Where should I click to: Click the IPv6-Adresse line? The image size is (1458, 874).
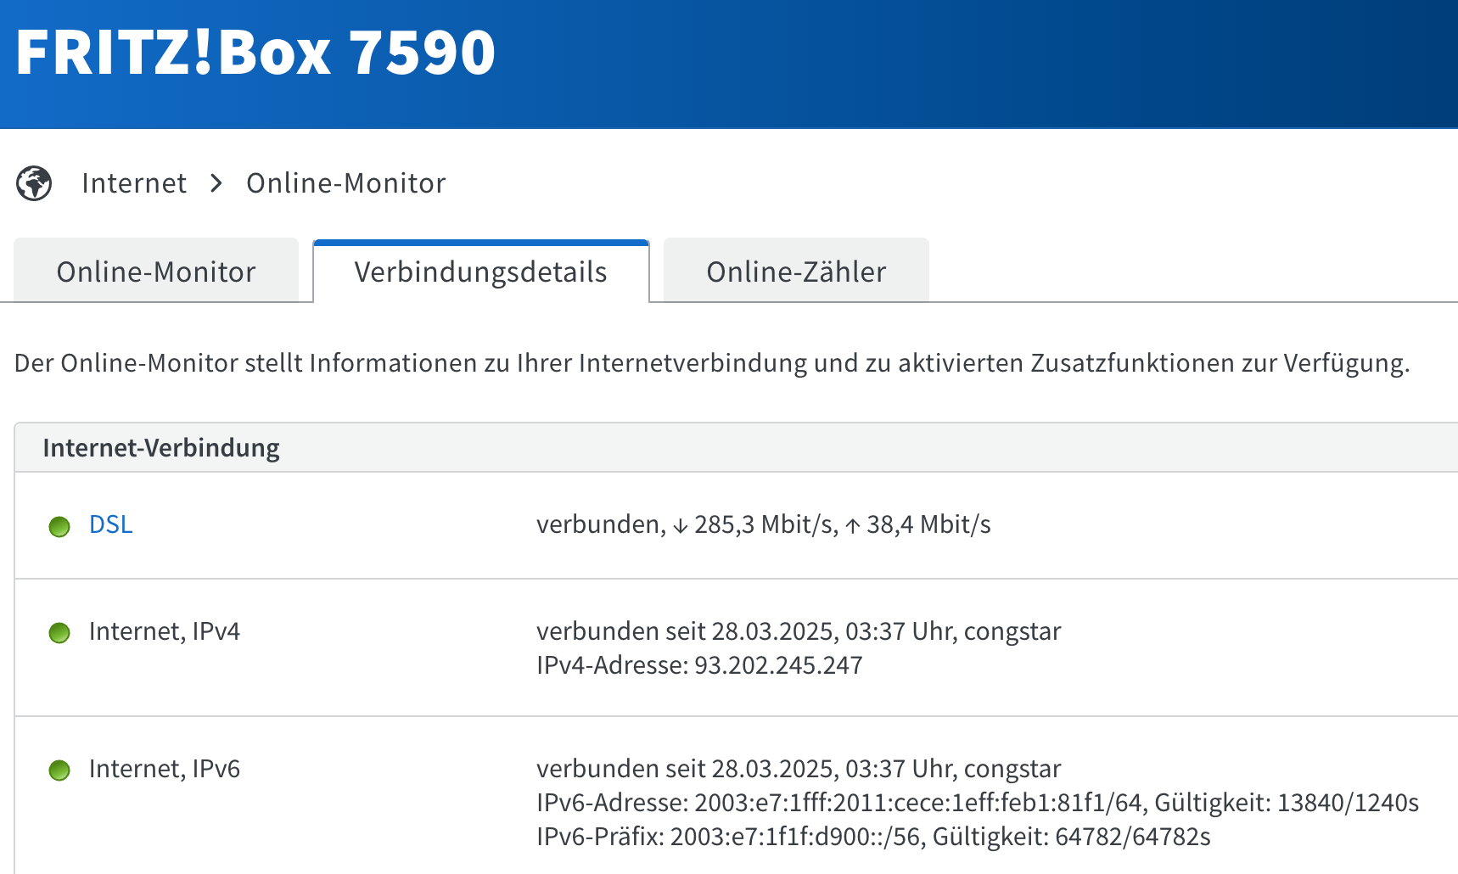tap(977, 803)
